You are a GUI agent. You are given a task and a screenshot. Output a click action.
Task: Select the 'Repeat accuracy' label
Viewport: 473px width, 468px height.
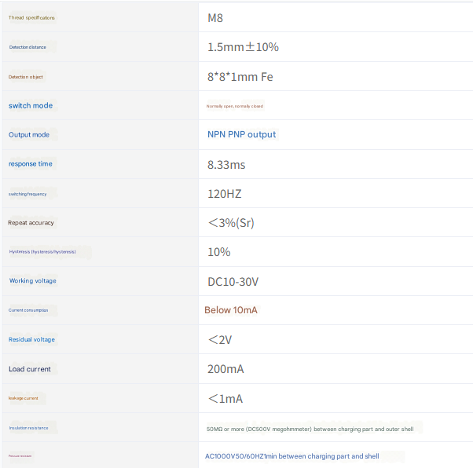pyautogui.click(x=31, y=223)
